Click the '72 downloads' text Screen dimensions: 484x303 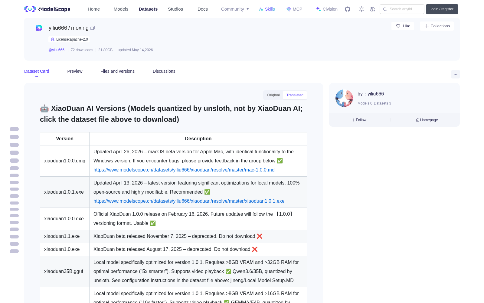tap(82, 50)
